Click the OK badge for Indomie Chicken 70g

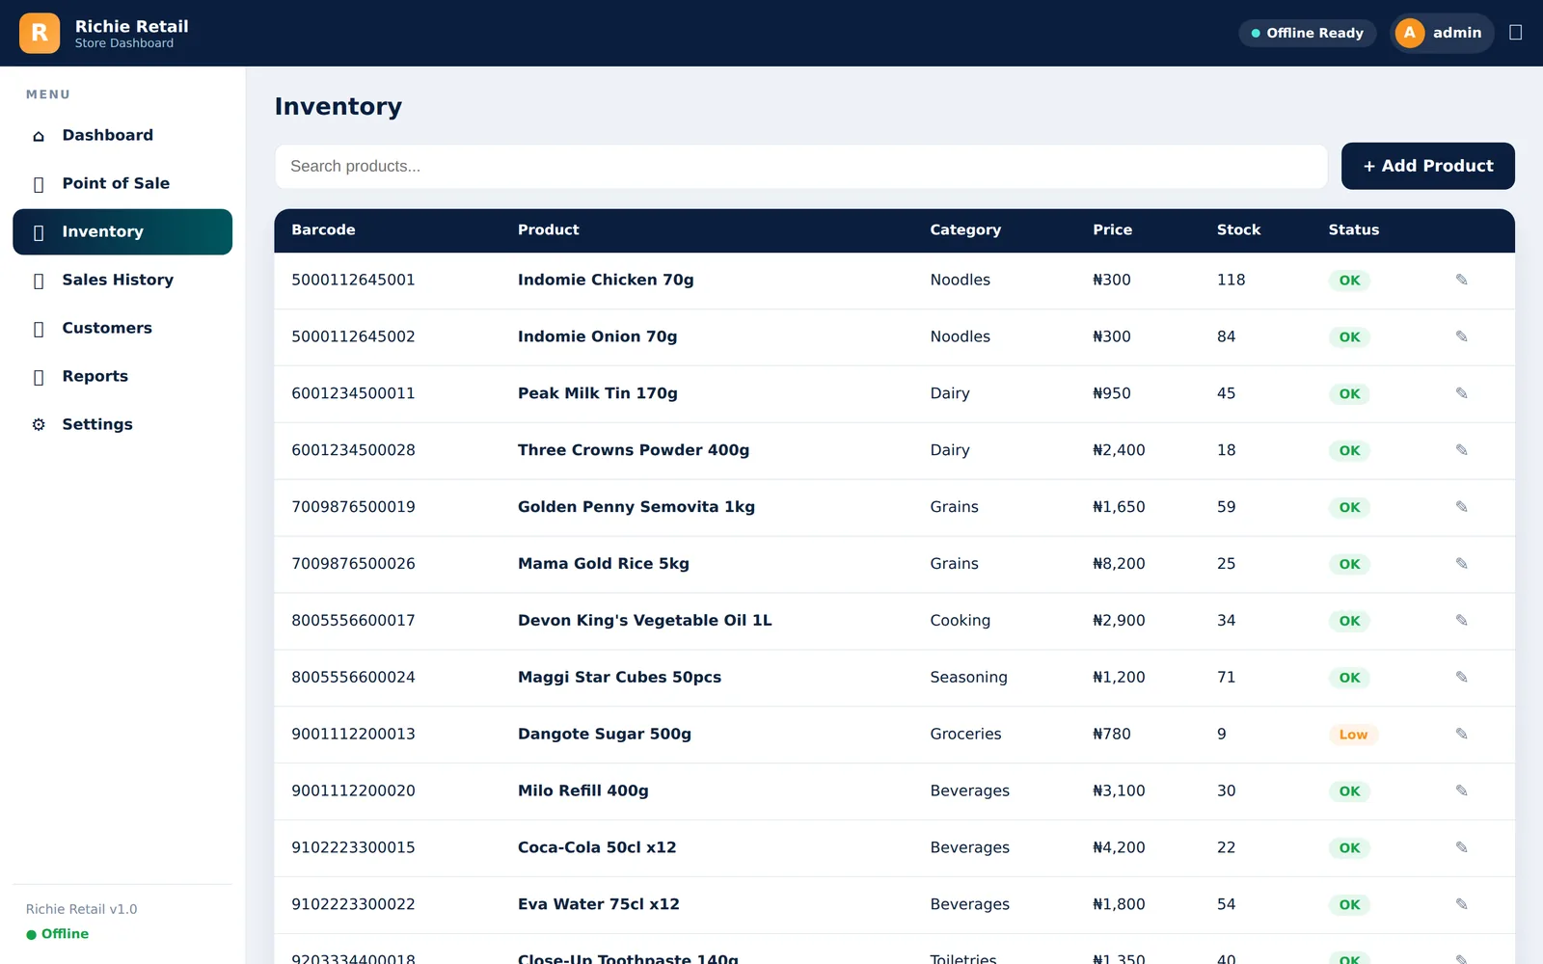(1349, 281)
